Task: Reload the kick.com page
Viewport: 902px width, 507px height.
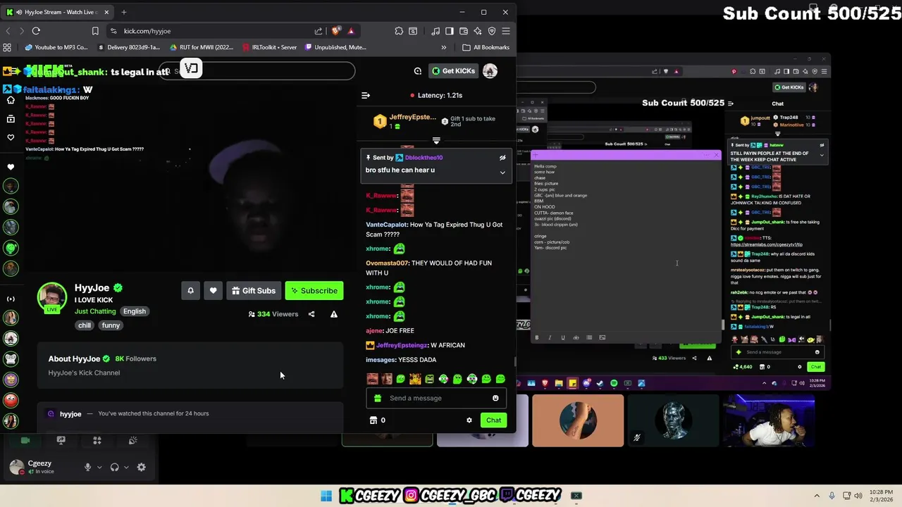Action: (36, 31)
